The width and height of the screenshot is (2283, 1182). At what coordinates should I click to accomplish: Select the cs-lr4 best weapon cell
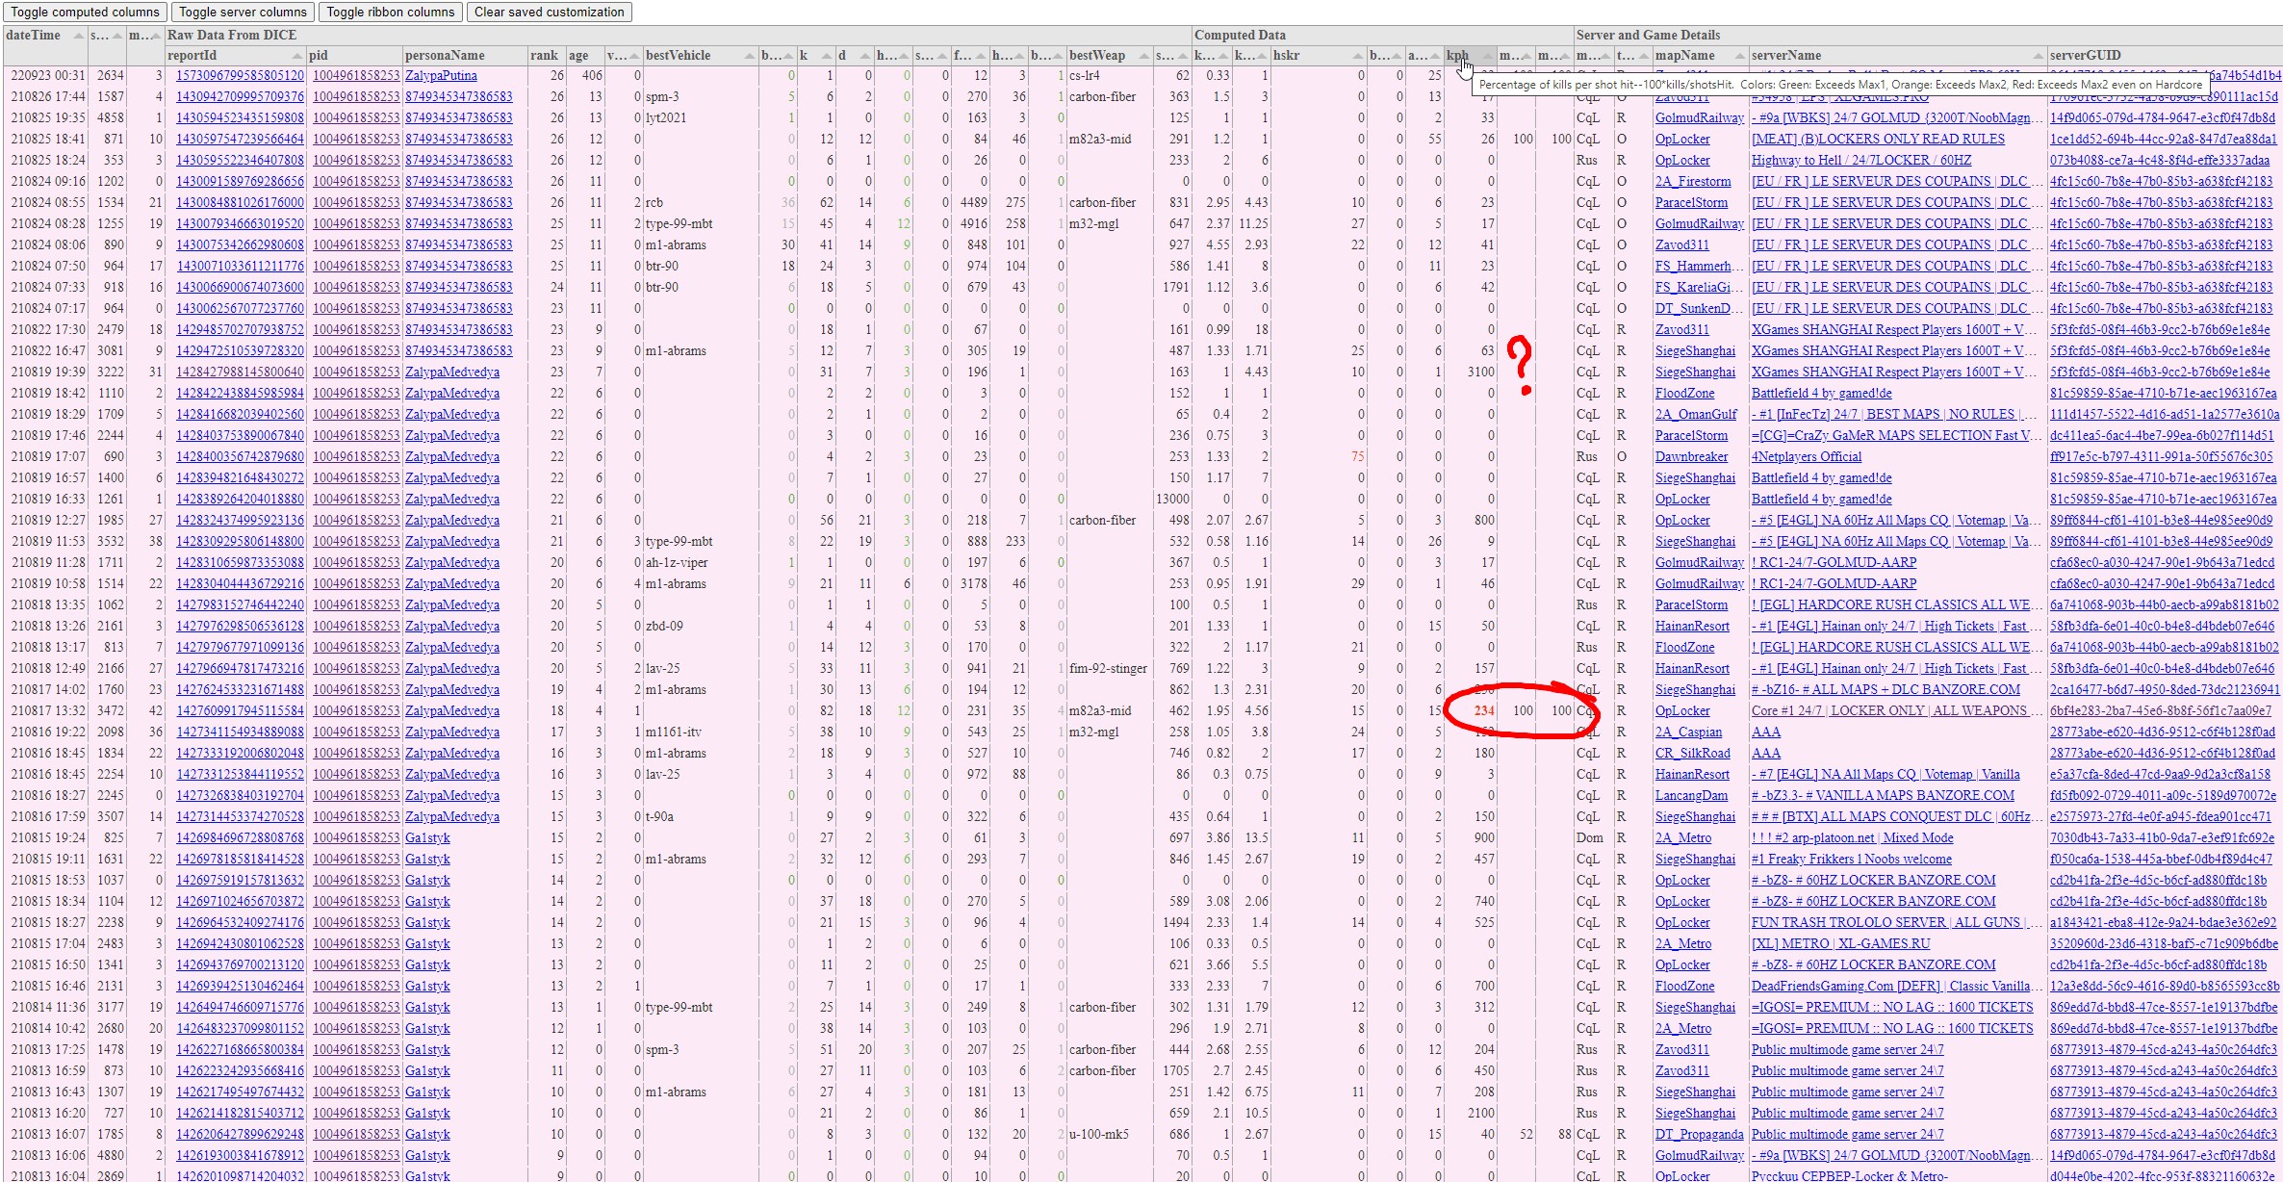[x=1109, y=76]
